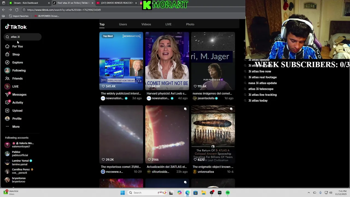Click the search magnifier icon beside atlas 3i
Image resolution: width=350 pixels, height=197 pixels.
click(8, 37)
